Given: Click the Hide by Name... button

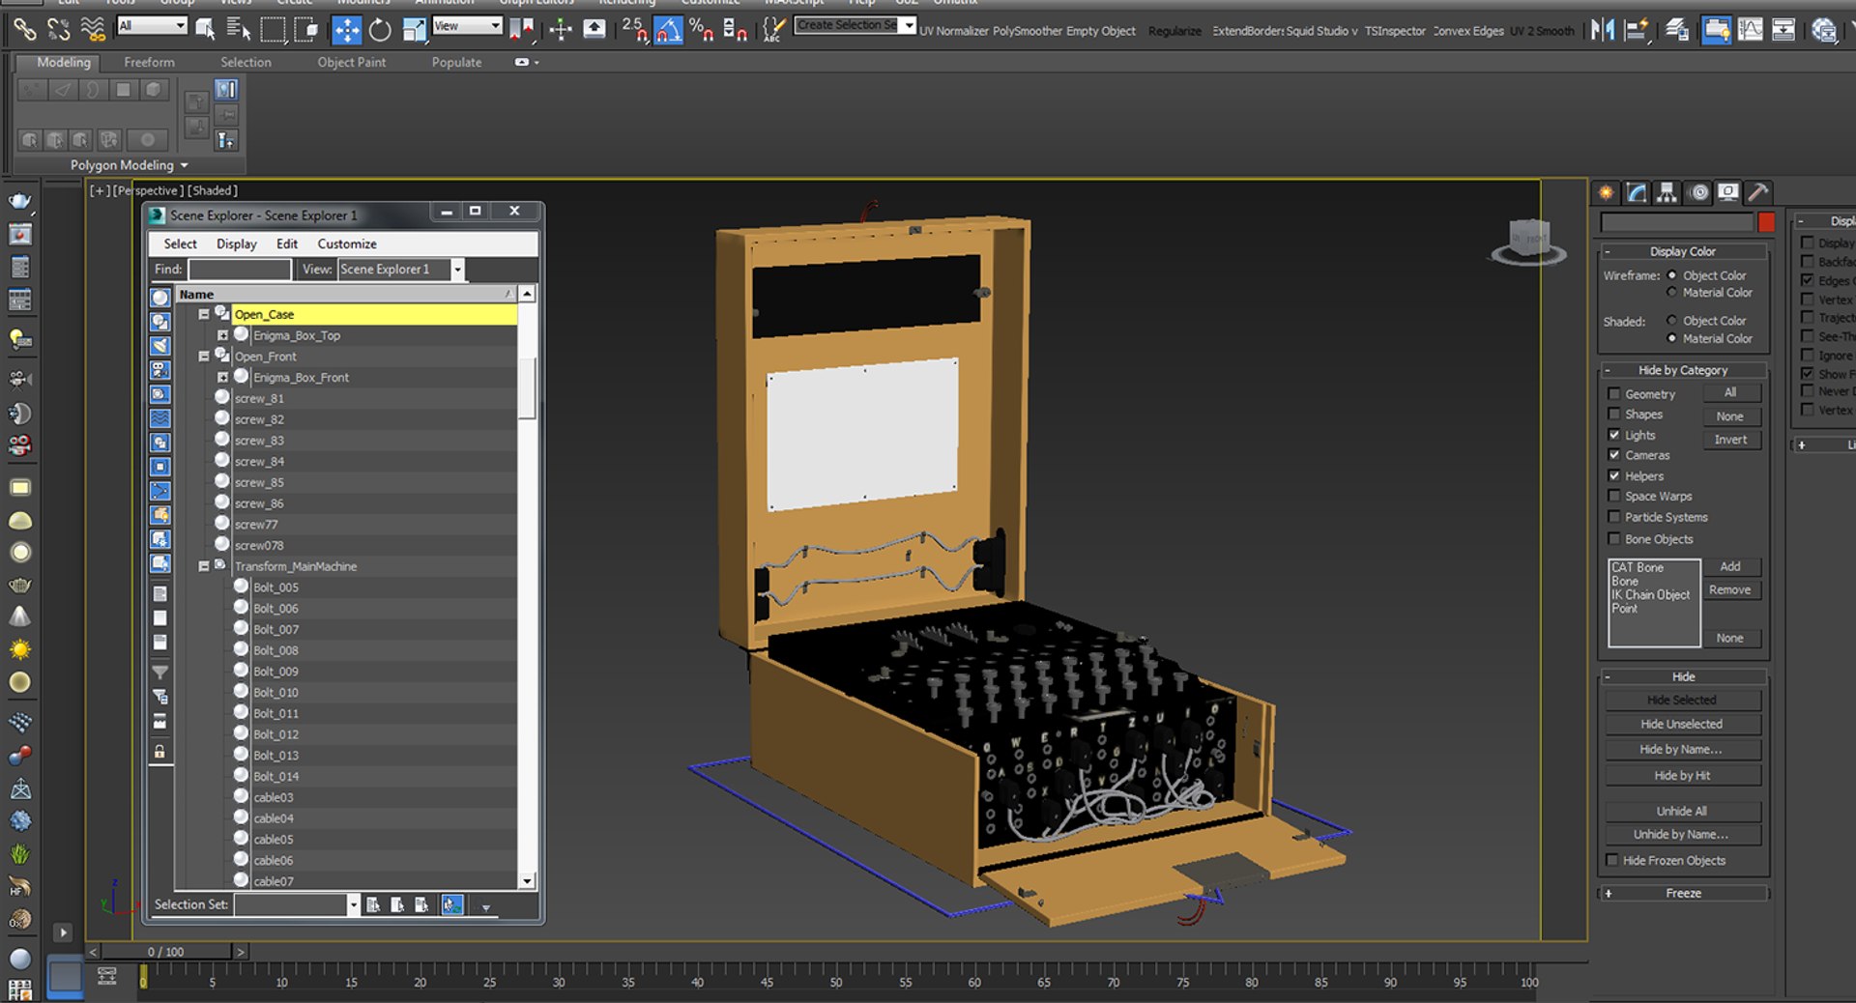Looking at the screenshot, I should tap(1681, 749).
